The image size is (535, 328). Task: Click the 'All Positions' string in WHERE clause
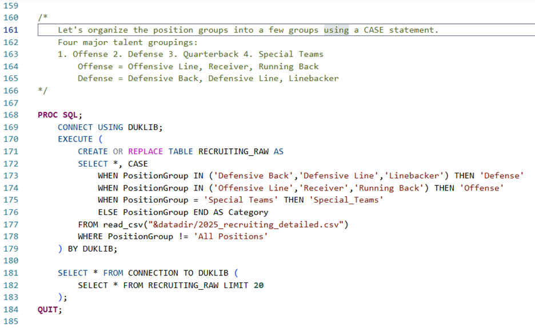(233, 236)
